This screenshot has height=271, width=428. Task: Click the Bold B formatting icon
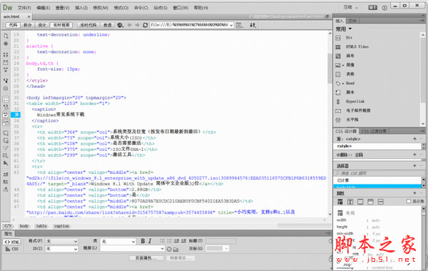(143, 241)
